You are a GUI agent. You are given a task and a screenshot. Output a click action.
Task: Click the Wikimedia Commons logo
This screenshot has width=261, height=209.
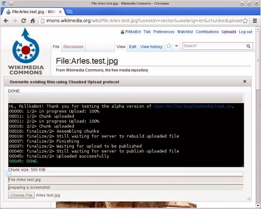[x=26, y=51]
